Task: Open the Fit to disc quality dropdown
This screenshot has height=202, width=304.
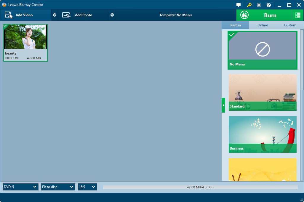Action: coord(58,187)
